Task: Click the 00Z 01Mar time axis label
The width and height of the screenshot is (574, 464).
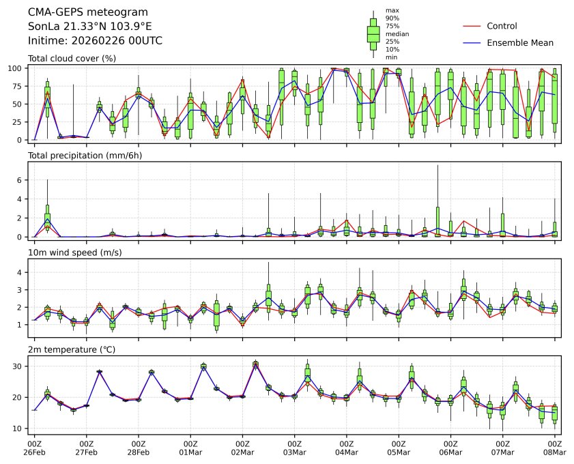Action: tap(190, 447)
